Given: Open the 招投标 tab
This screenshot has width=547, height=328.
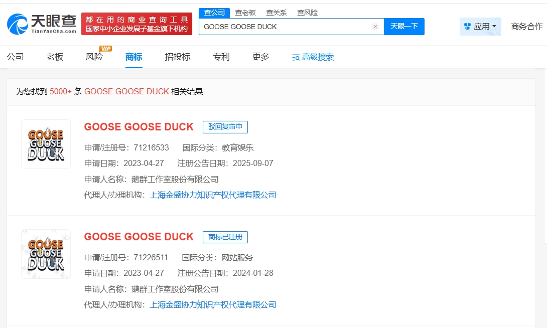Looking at the screenshot, I should point(178,57).
